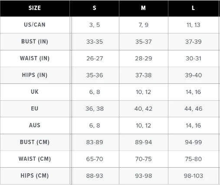Select the L size column header
220x185 pixels.
pyautogui.click(x=193, y=8)
